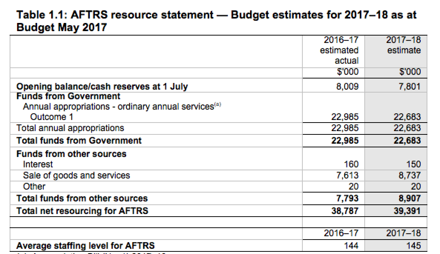
Task: Click the lower '2016–17' staffing column header
Action: tap(341, 233)
